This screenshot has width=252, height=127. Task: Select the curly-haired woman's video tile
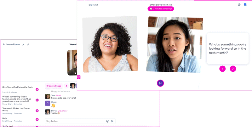(x=110, y=44)
